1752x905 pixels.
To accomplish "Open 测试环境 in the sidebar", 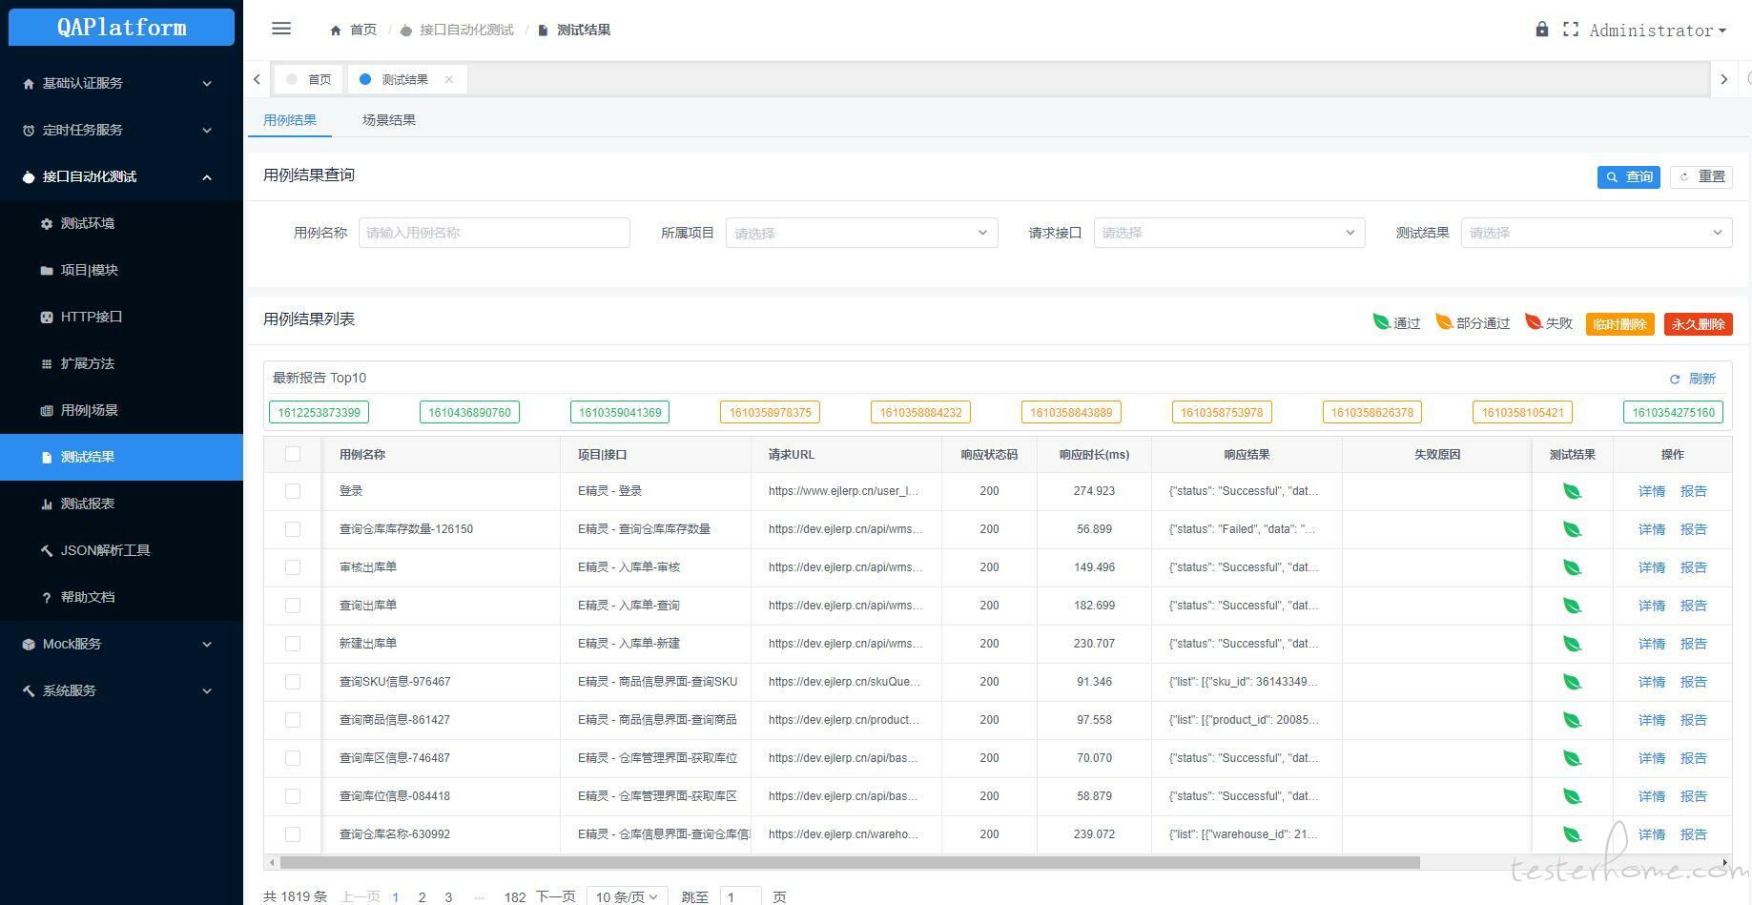I will coord(122,223).
